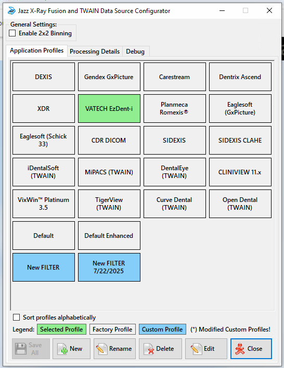Image resolution: width=284 pixels, height=368 pixels.
Task: Click the Close button with red figure
Action: point(251,349)
